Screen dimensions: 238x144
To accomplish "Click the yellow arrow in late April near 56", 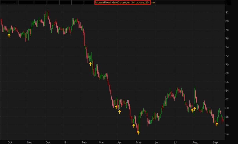I will point(134,126).
